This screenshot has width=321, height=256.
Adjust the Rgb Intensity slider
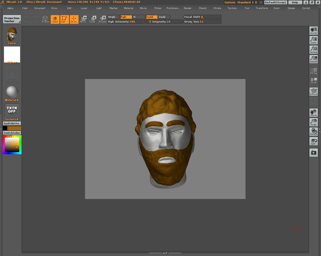tap(126, 22)
